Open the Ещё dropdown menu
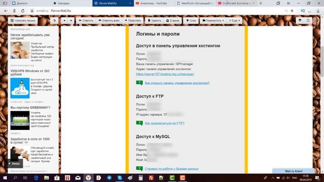 pos(234,20)
